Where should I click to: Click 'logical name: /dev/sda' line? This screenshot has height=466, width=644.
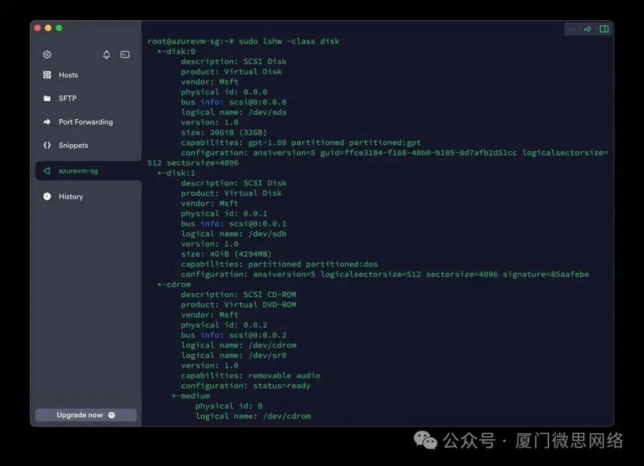click(234, 112)
